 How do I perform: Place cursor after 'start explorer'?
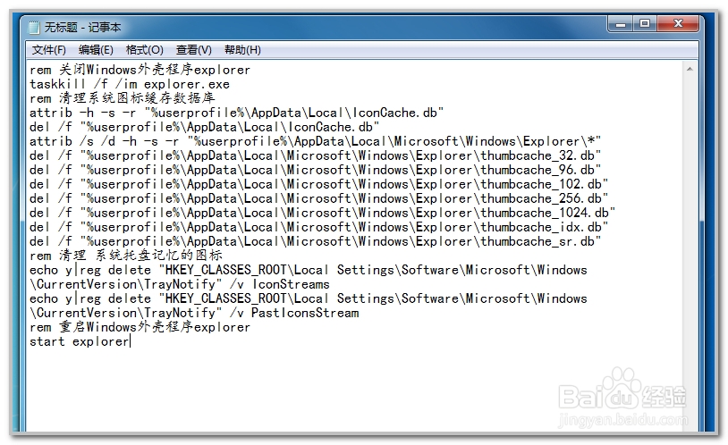coord(130,342)
